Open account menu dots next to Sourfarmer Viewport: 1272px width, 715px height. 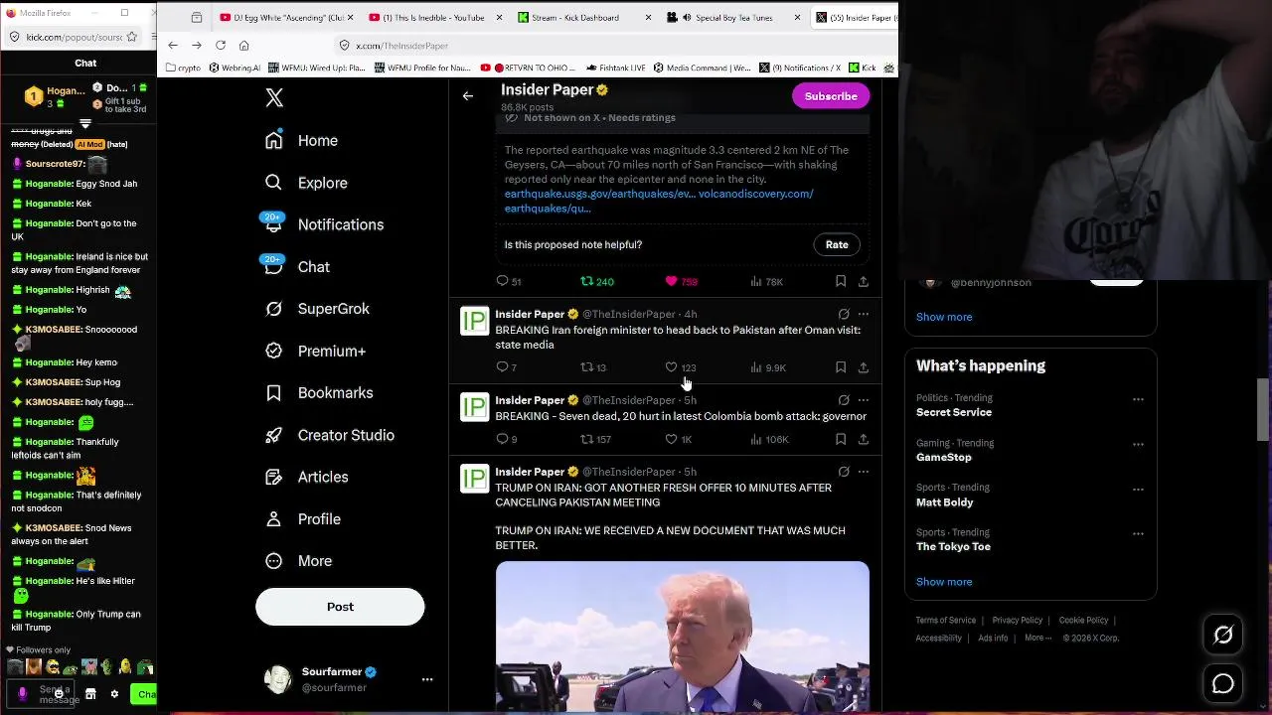click(427, 679)
